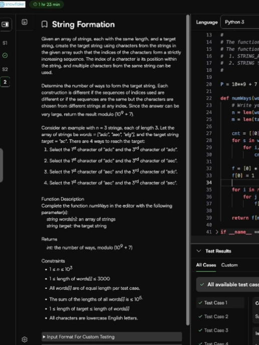Select the completed question checkmark icon
Image resolution: width=259 pixels, height=345 pixels.
tap(5, 56)
